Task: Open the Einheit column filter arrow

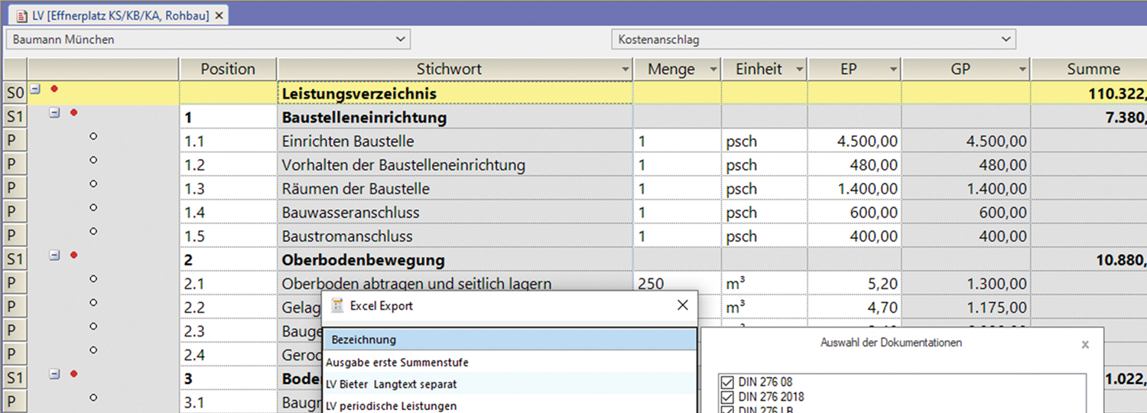Action: coord(800,70)
